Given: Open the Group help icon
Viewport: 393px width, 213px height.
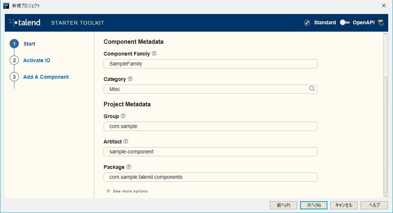Looking at the screenshot, I should [123, 116].
